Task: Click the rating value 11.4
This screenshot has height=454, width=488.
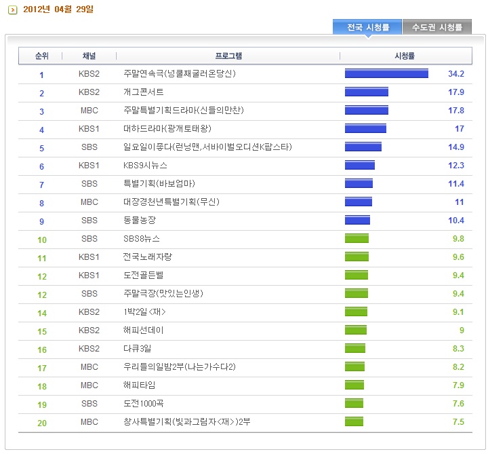Action: tap(456, 184)
